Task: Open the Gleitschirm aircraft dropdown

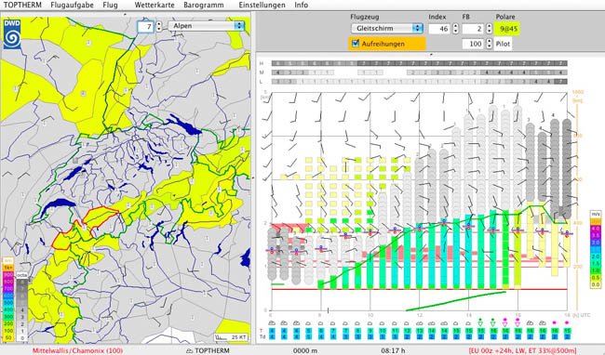Action: (x=387, y=29)
